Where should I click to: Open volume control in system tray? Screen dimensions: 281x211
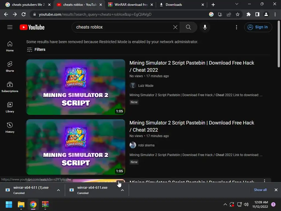[x=246, y=204]
